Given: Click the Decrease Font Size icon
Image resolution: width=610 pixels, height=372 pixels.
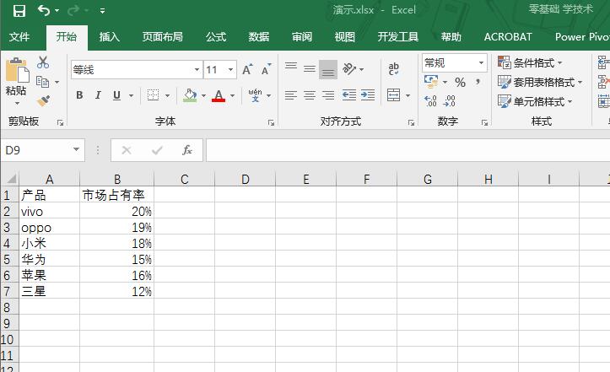Looking at the screenshot, I should point(267,70).
